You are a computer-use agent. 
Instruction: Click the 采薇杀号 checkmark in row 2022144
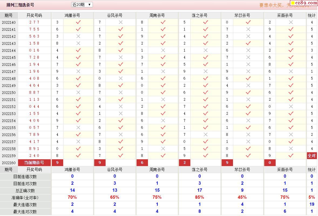coord(291,50)
